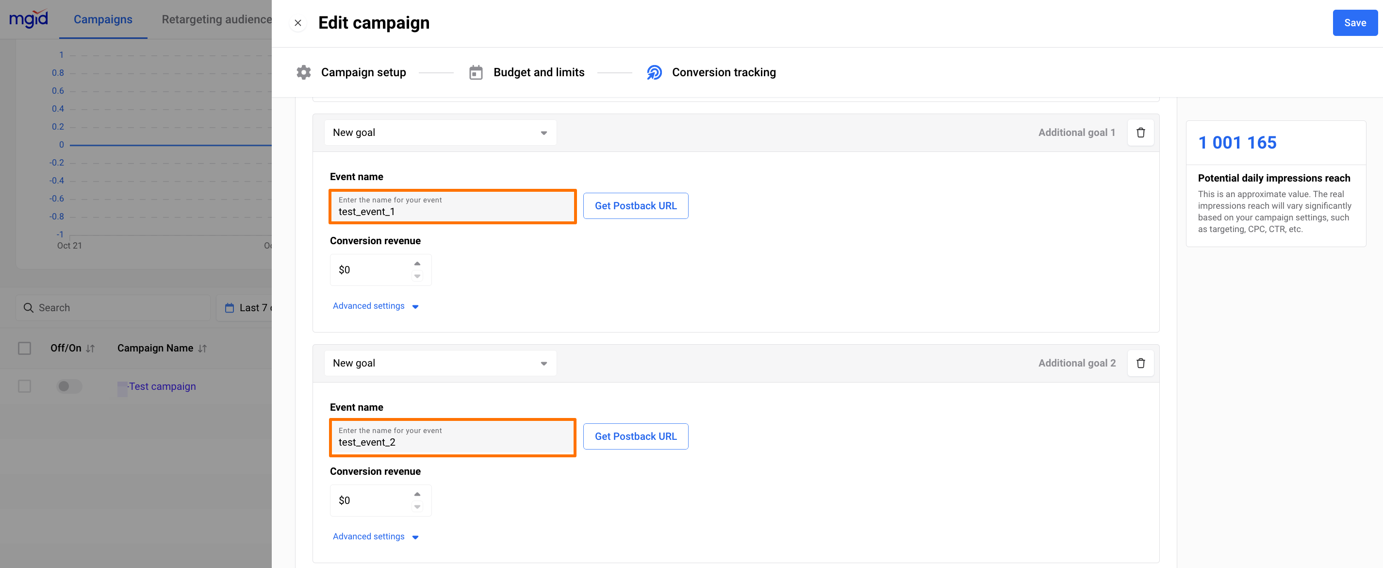Delete Additional goal 2 with trash icon
Screen dimensions: 1383x568
[x=1140, y=364]
